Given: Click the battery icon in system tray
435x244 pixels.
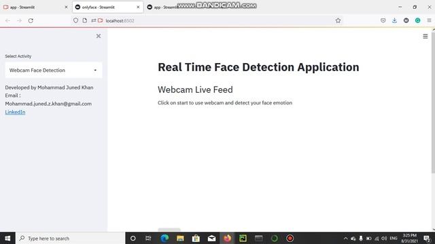Looking at the screenshot, I should pos(368,238).
